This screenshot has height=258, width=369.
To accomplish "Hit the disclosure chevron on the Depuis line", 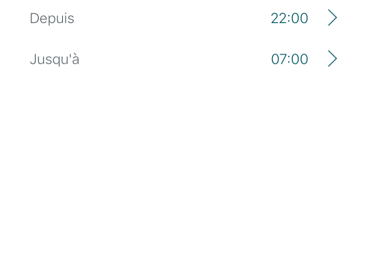I will coord(333,18).
